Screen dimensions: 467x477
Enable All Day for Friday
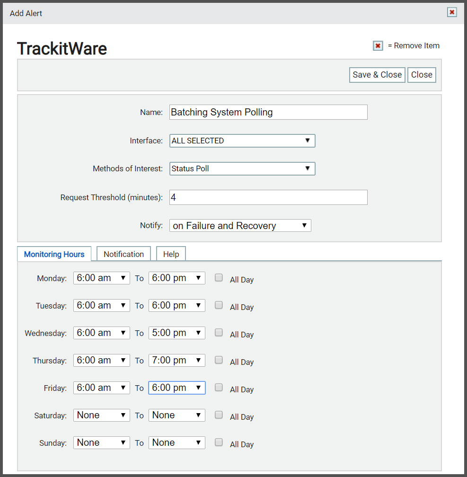coord(219,387)
